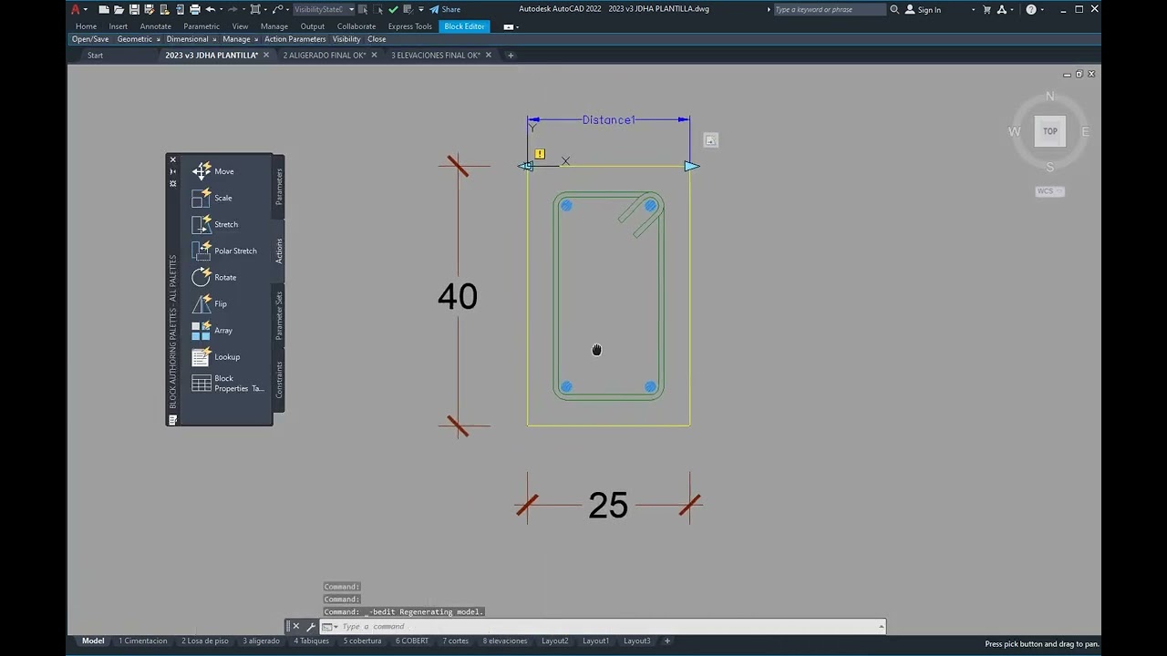The width and height of the screenshot is (1167, 656).
Task: Open the VisibilityState0 dropdown
Action: point(324,9)
